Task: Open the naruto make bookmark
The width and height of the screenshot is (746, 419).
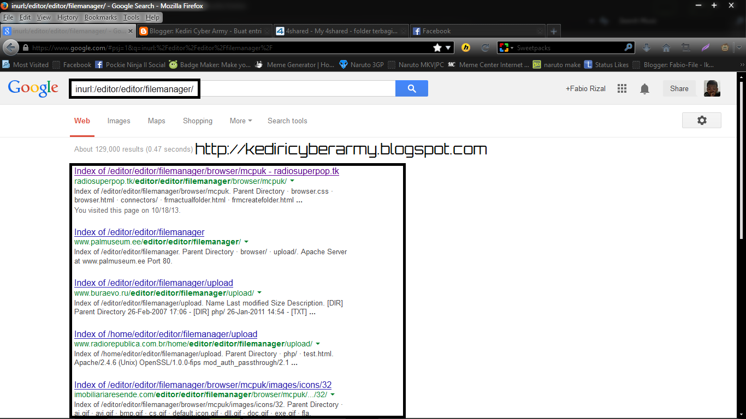Action: (x=556, y=64)
